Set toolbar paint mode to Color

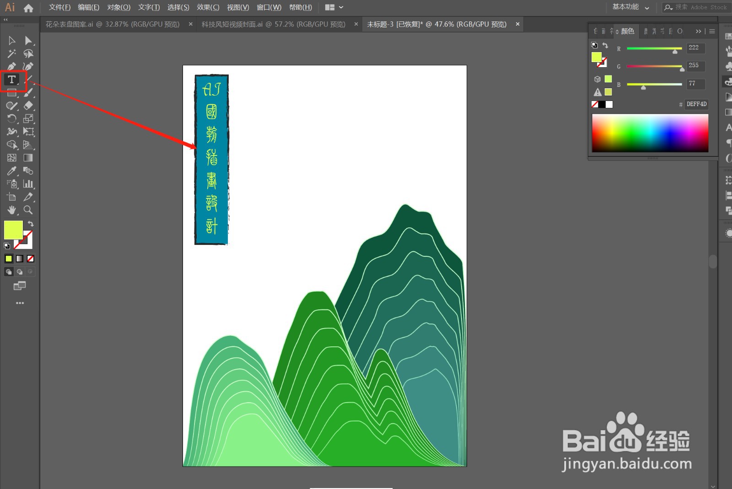(x=9, y=259)
